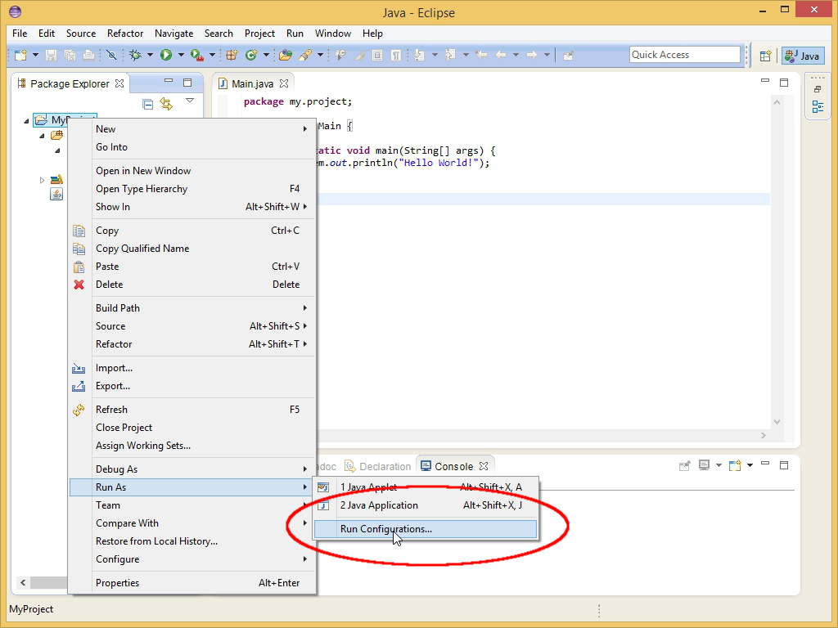Open Package Explorer view menu triangle
Viewport: 838px width, 628px height.
(x=190, y=101)
